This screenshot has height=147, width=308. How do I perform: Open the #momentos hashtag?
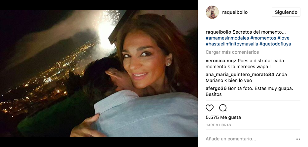[x=263, y=38]
